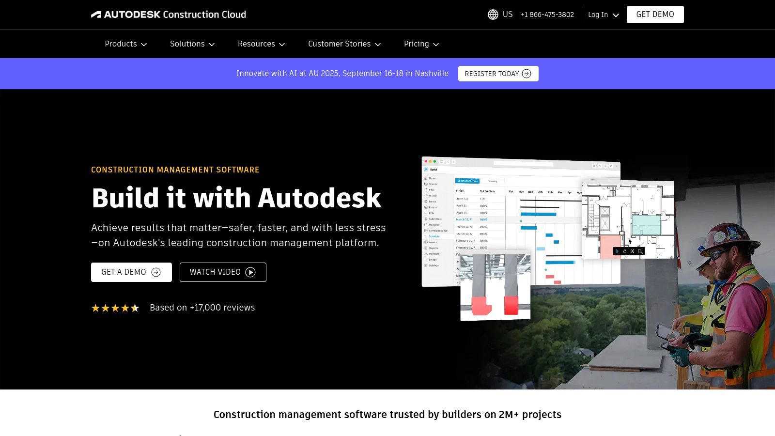Click the REGISTER TODAY button
This screenshot has width=775, height=436.
[498, 74]
